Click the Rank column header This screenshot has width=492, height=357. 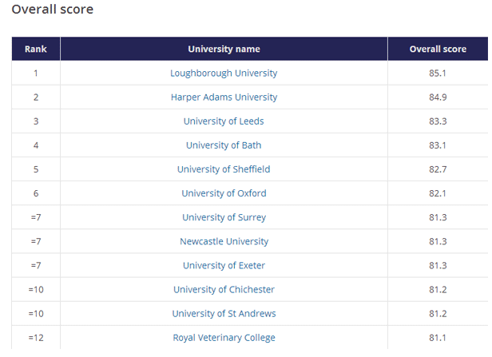tap(36, 49)
